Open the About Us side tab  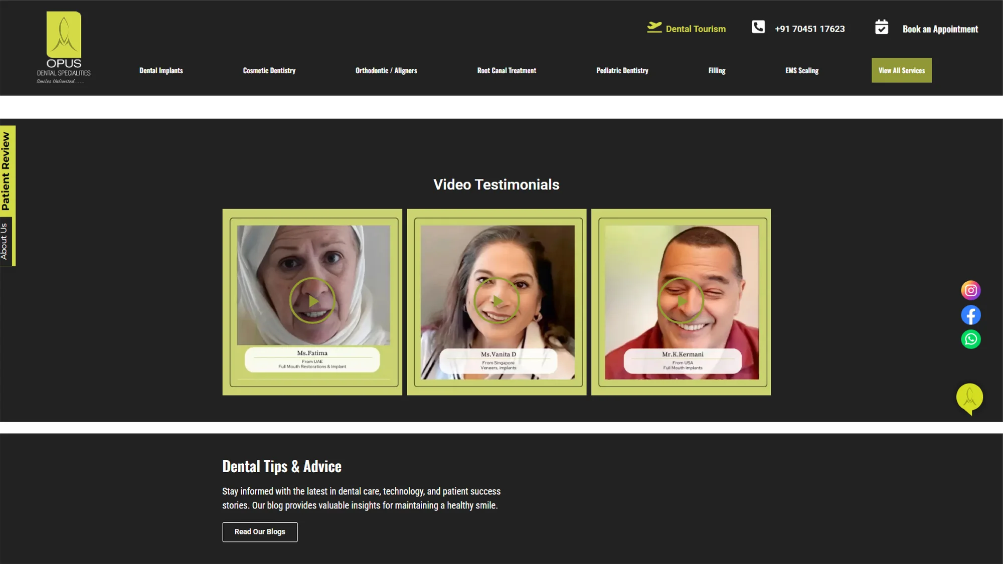tap(5, 241)
